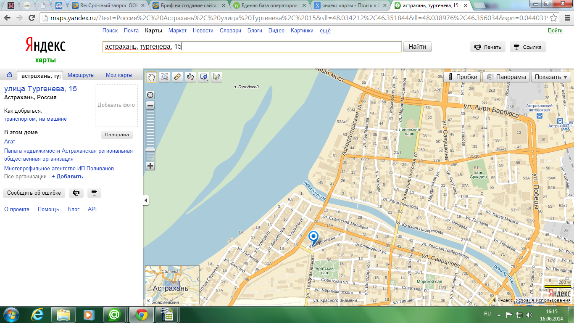Open the Словари service link
The width and height of the screenshot is (574, 323).
click(x=230, y=31)
